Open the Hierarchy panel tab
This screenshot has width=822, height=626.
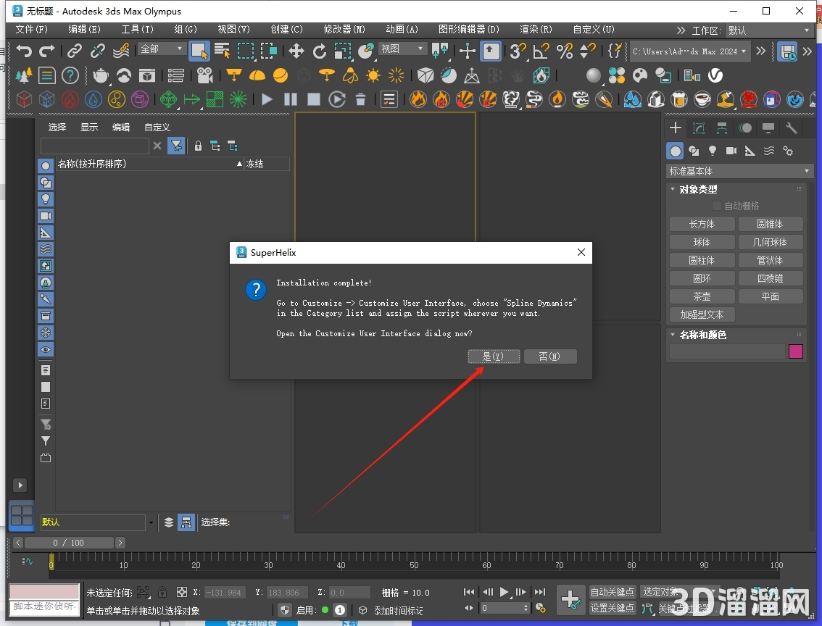722,128
